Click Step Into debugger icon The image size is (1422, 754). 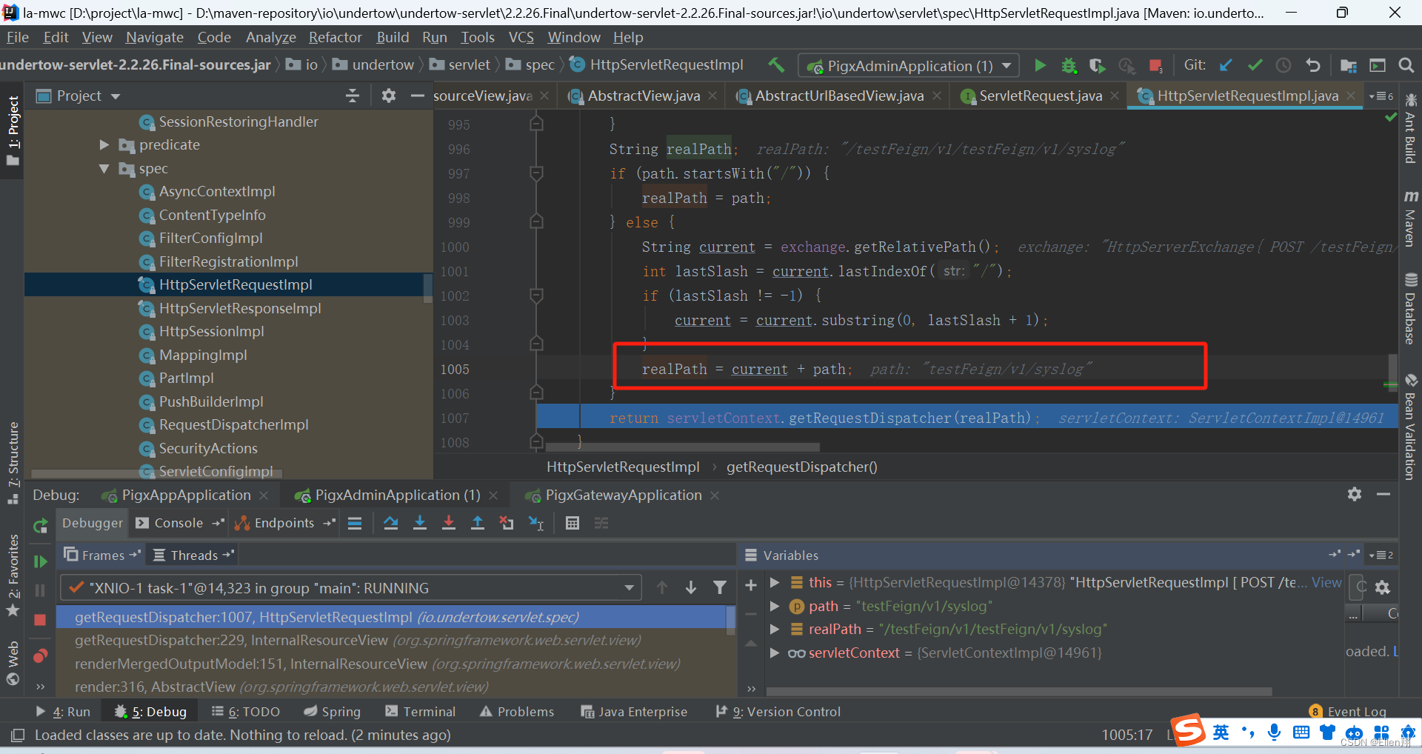pyautogui.click(x=420, y=523)
